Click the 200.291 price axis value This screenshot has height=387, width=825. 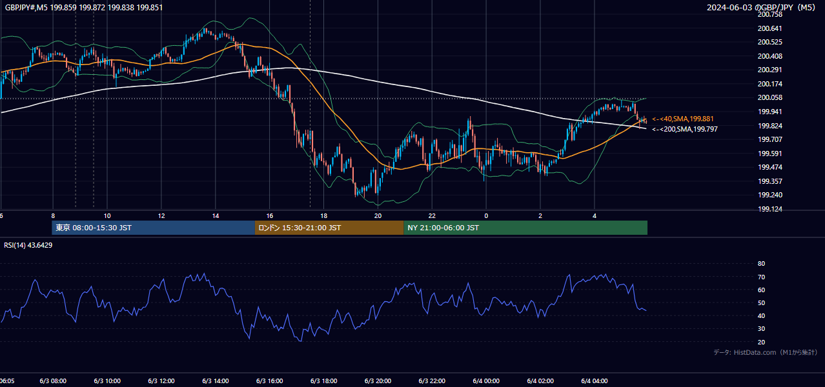pos(769,70)
